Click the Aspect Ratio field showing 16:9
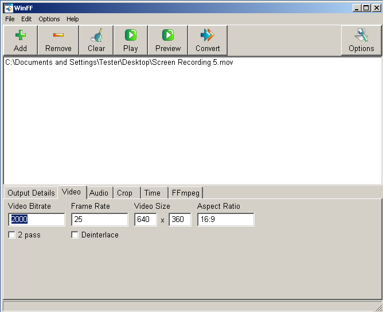This screenshot has height=312, width=383. [226, 220]
